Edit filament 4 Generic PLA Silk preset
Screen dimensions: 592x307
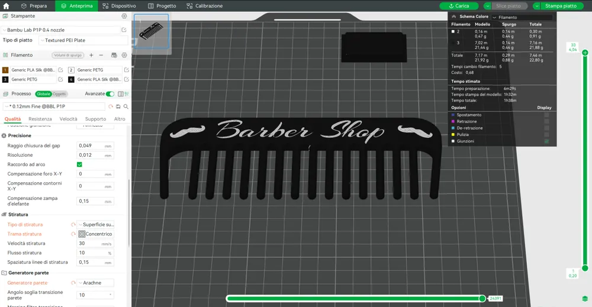127,79
